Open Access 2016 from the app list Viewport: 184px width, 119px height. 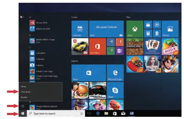(x=38, y=23)
